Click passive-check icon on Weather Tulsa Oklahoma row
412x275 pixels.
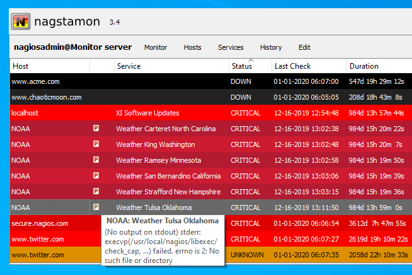(x=96, y=207)
